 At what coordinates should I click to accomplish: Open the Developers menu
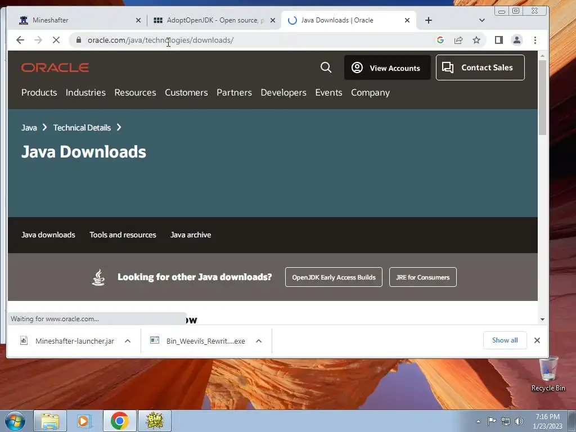pyautogui.click(x=283, y=93)
